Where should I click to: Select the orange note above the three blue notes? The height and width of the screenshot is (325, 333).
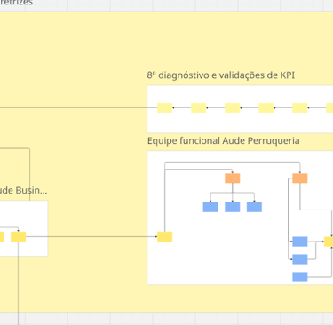coord(233,178)
